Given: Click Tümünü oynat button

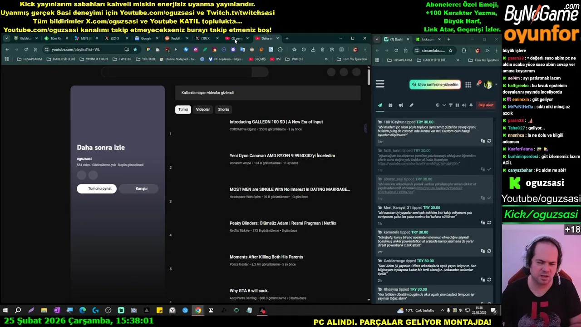Looking at the screenshot, I should coord(97,188).
